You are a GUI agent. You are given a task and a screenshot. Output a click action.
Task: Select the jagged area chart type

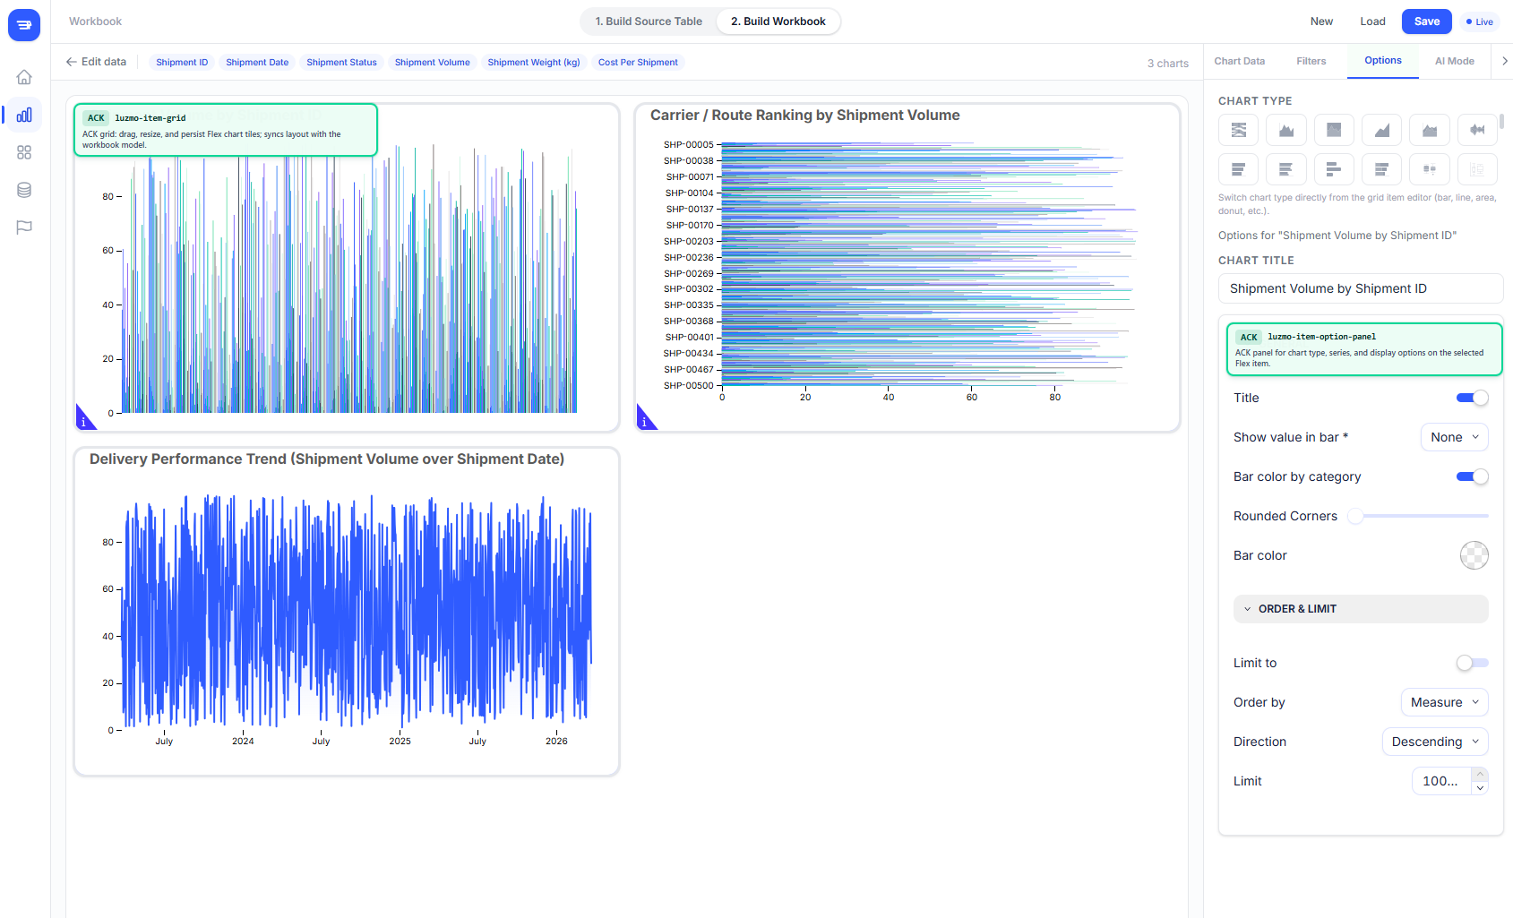pyautogui.click(x=1286, y=130)
